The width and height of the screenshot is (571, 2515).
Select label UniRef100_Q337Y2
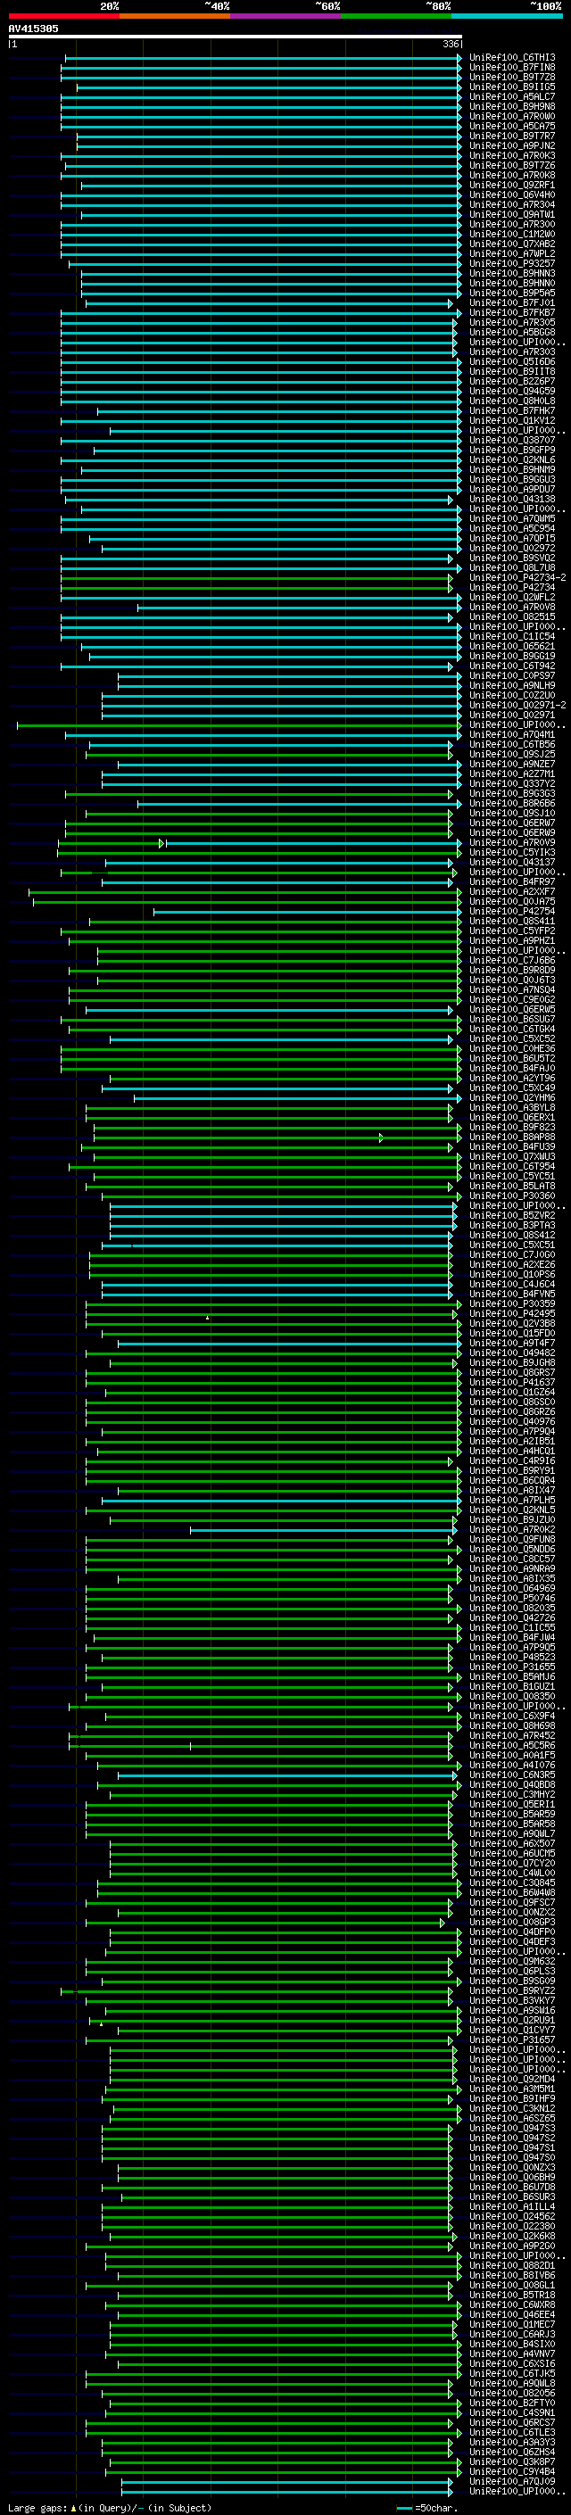click(512, 783)
